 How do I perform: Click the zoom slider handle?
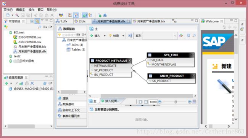point(176,102)
